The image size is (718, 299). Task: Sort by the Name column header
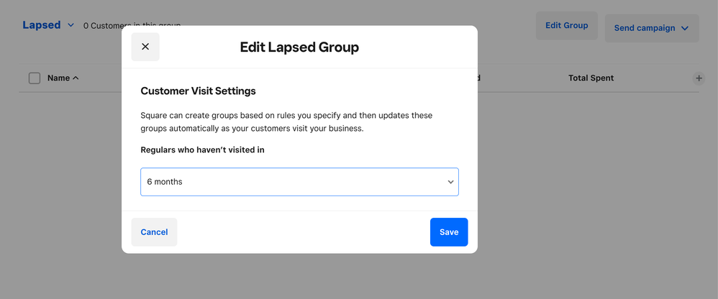(58, 78)
